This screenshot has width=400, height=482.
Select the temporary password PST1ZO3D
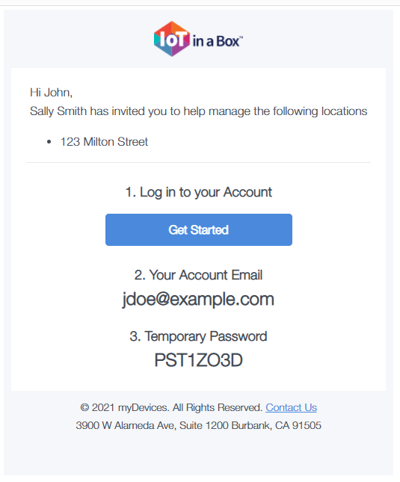[x=198, y=359]
